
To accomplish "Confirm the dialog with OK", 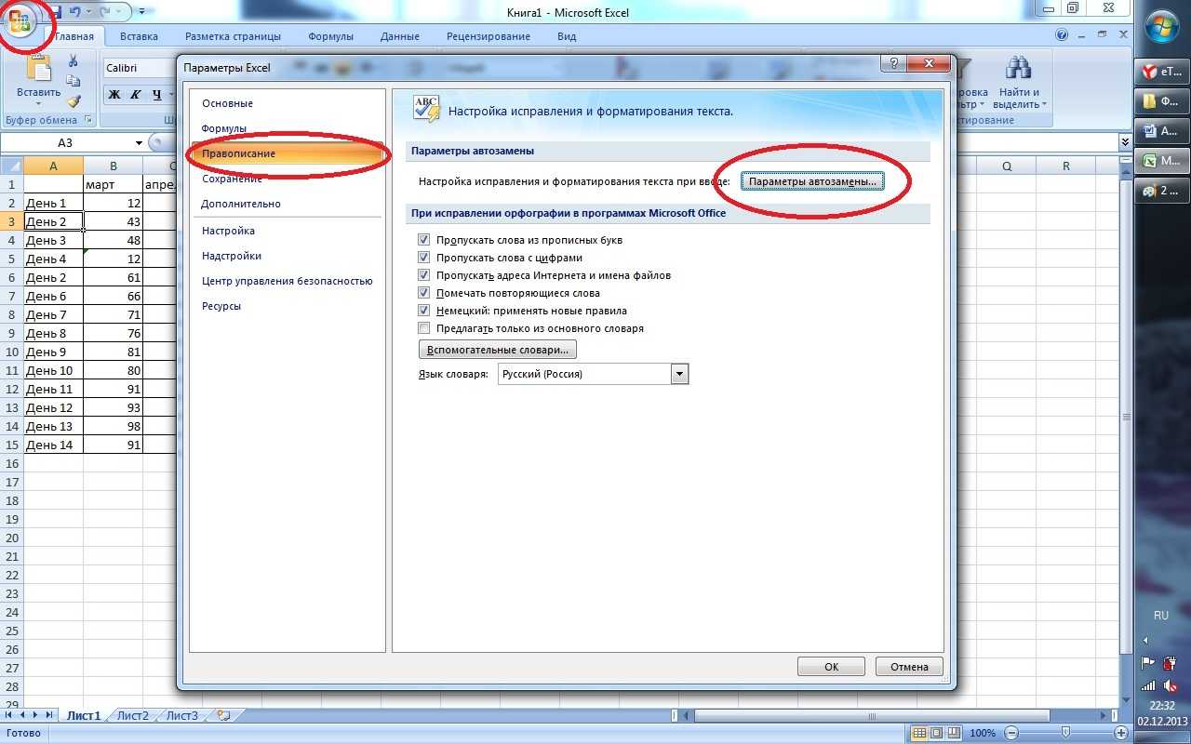I will (831, 666).
